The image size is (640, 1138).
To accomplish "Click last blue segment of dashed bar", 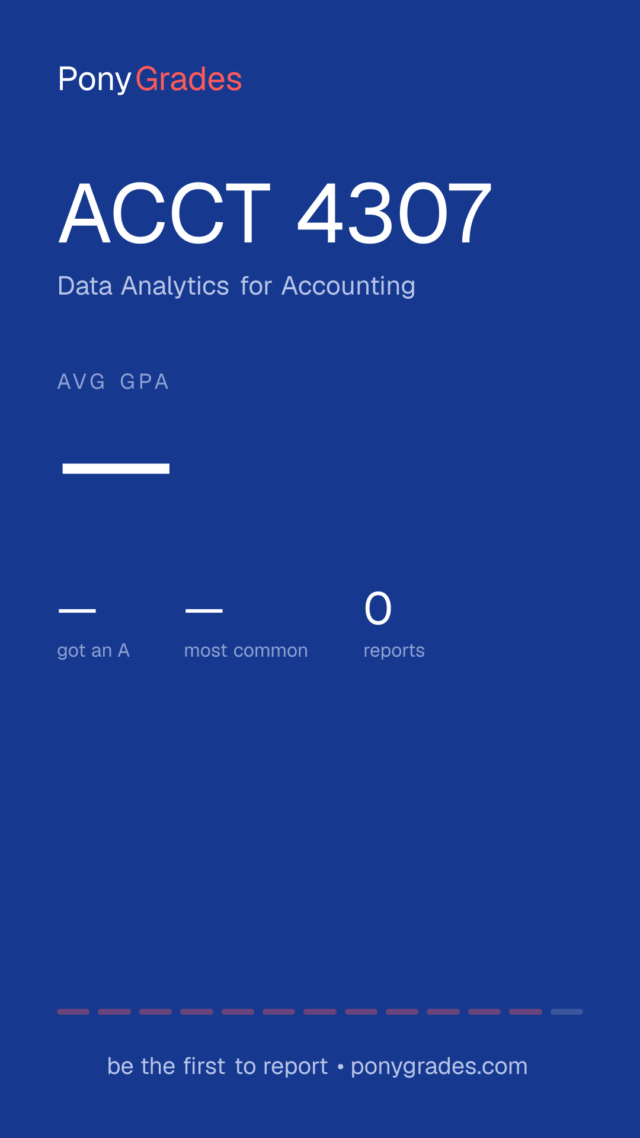I will [567, 1012].
